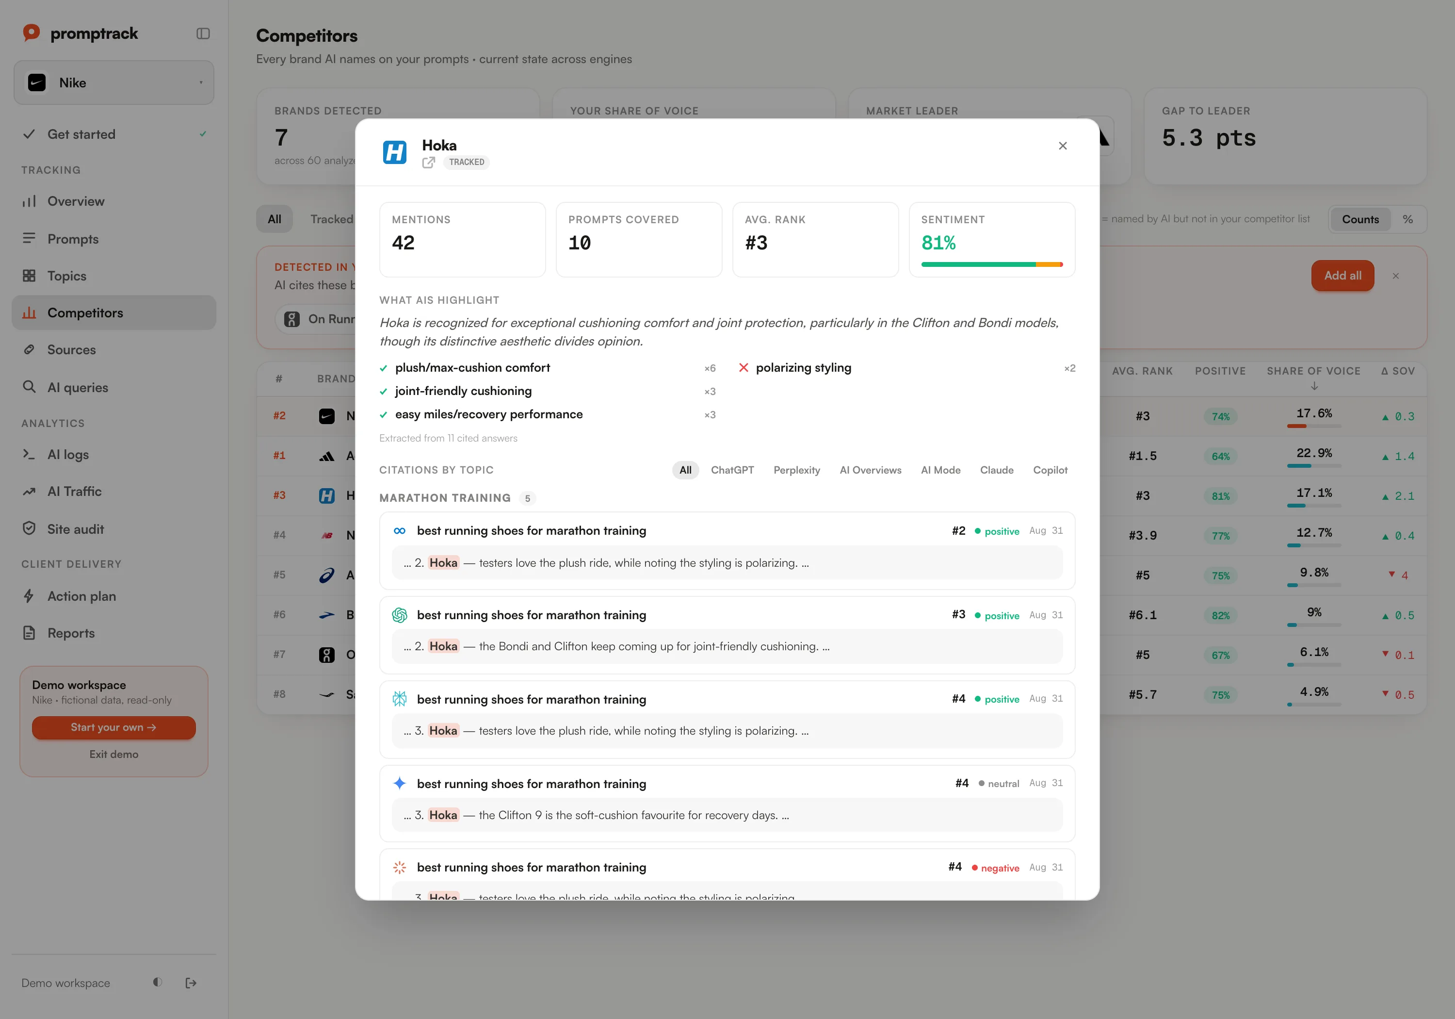Click the TRACKED badge

click(x=467, y=163)
